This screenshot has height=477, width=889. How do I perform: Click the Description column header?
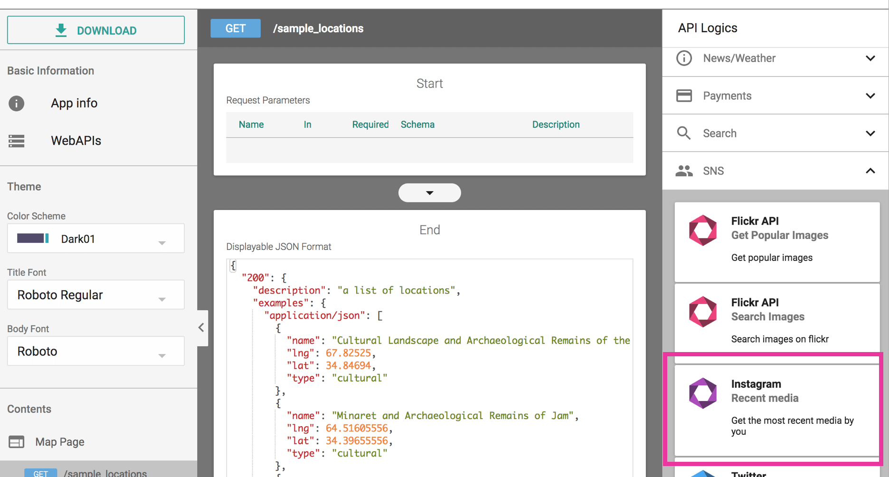(556, 124)
